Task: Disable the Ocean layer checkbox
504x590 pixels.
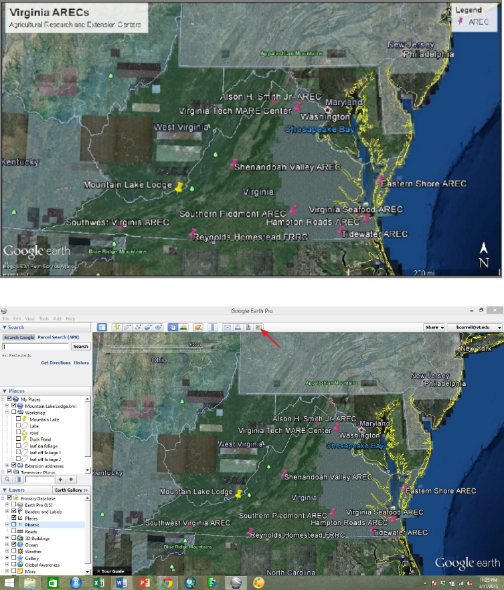Action: tap(13, 545)
